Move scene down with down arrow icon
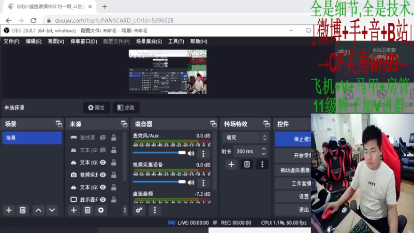The width and height of the screenshot is (414, 233). point(52,210)
